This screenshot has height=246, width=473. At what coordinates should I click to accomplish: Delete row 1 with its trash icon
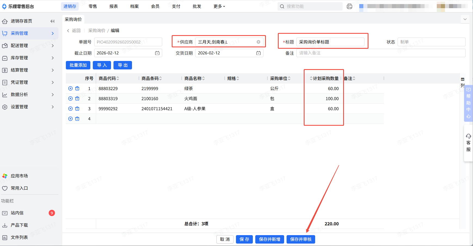tap(77, 88)
